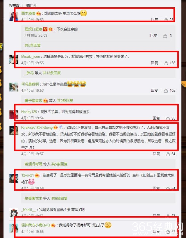The image size is (186, 238).
Task: Click the verified V badge beside 理娱打挺疼
Action: (x=45, y=29)
